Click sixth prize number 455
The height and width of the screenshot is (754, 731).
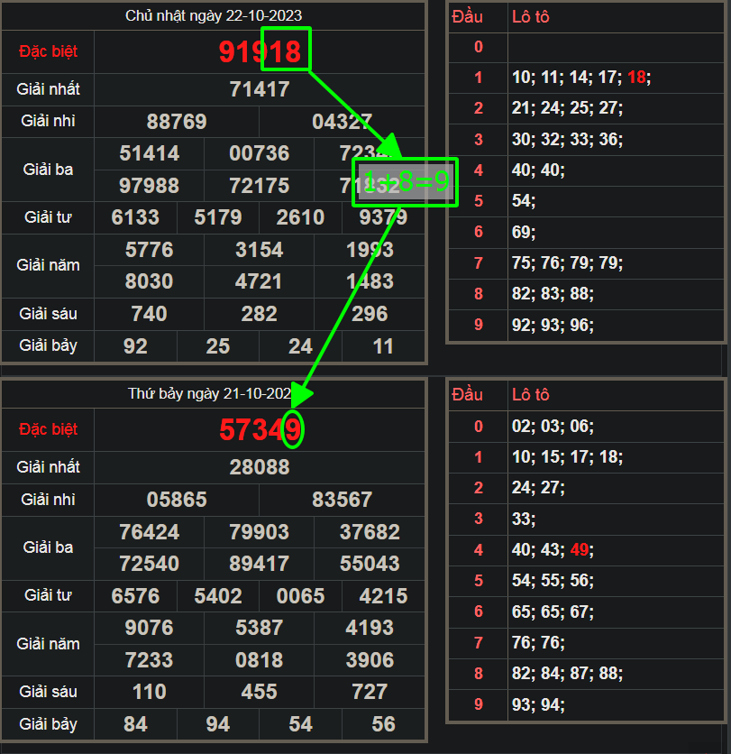(x=260, y=692)
